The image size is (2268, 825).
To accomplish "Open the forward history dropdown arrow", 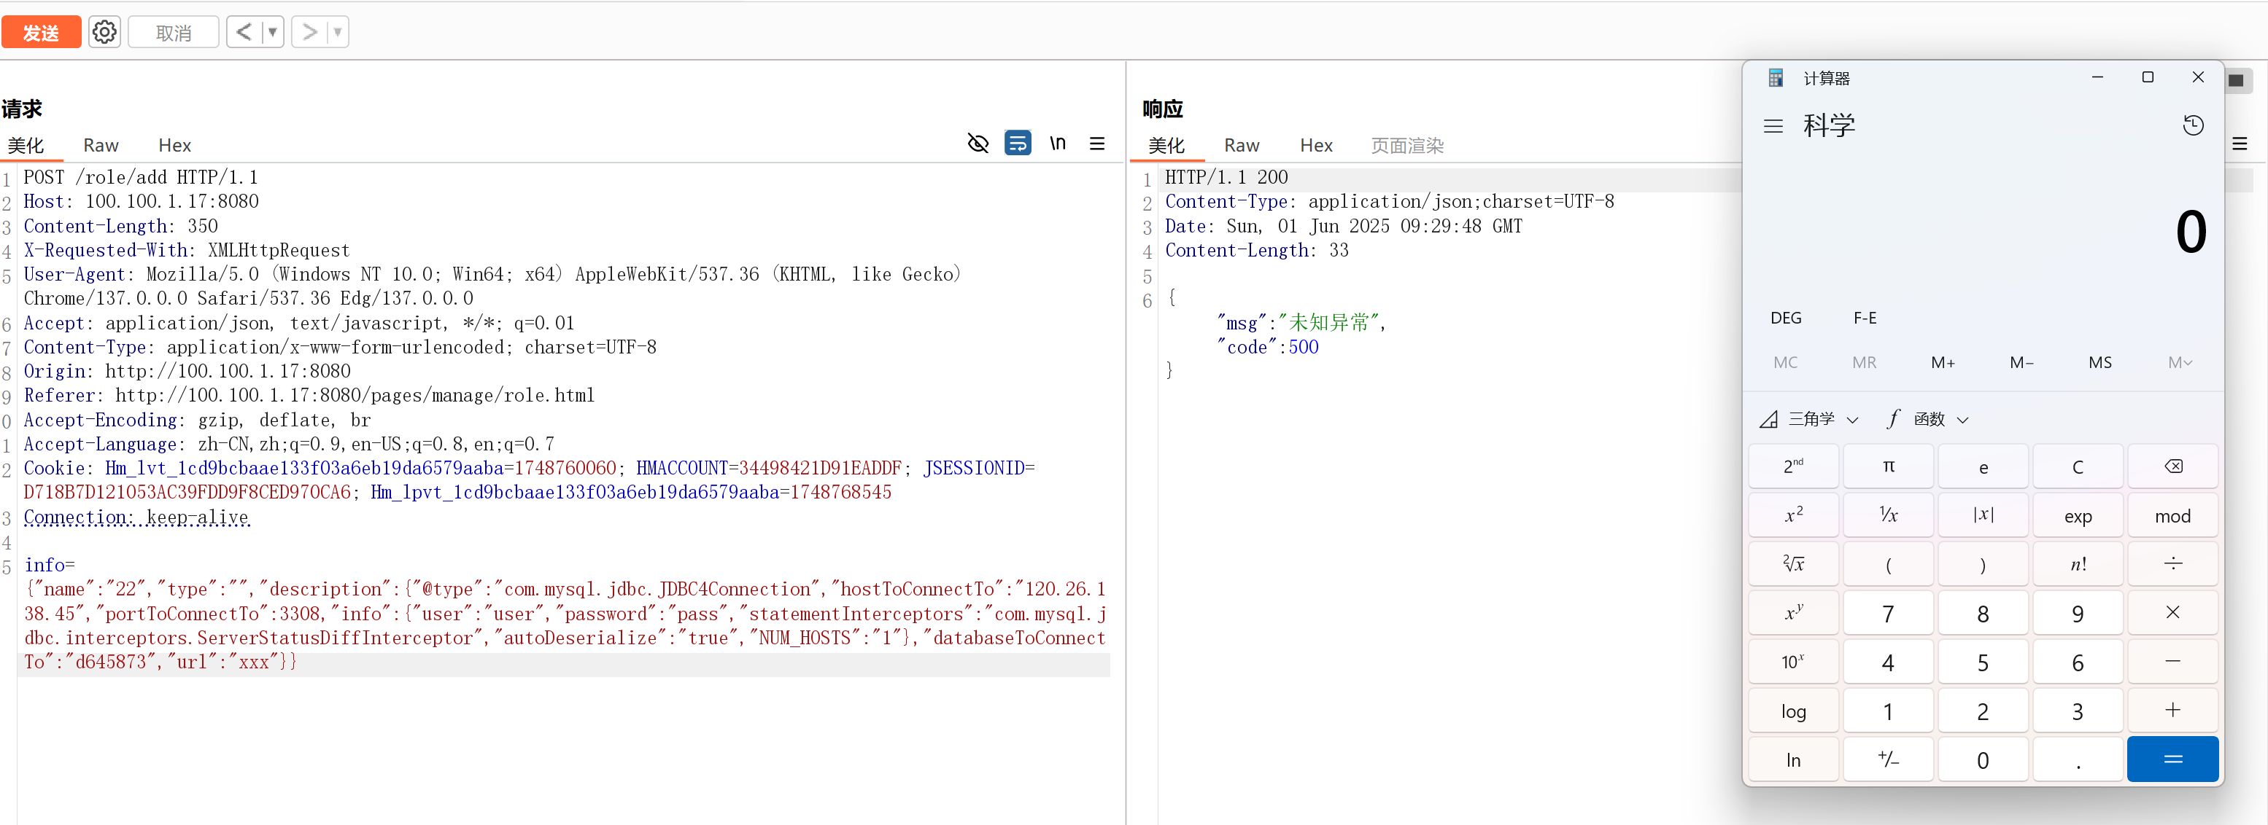I will [338, 33].
